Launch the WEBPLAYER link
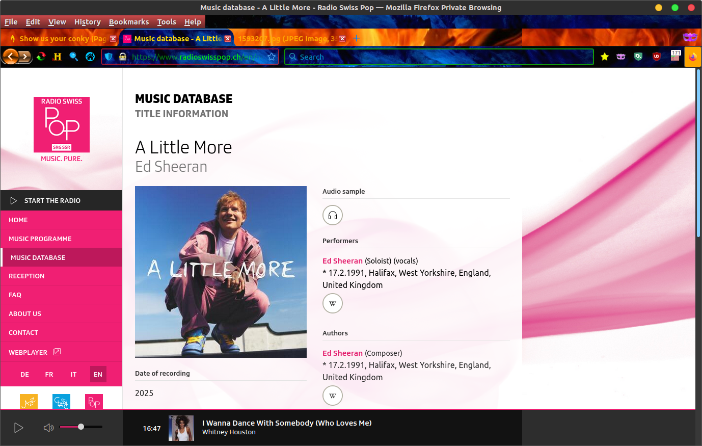 point(61,352)
